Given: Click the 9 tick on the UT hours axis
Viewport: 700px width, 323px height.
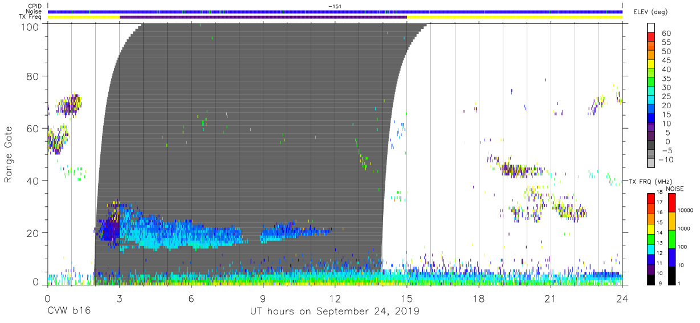Looking at the screenshot, I should [x=263, y=298].
